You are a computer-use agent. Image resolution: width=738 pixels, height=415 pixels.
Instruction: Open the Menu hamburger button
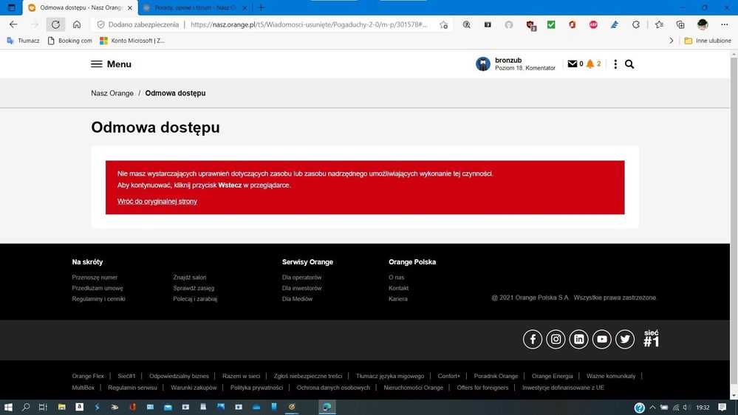pyautogui.click(x=110, y=64)
